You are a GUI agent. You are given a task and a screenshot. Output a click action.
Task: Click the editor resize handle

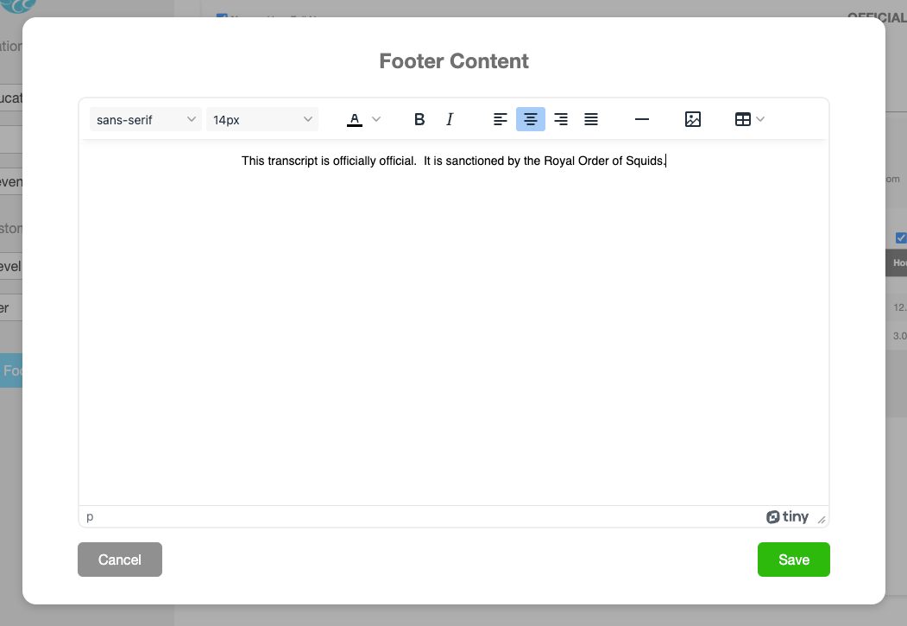[822, 520]
